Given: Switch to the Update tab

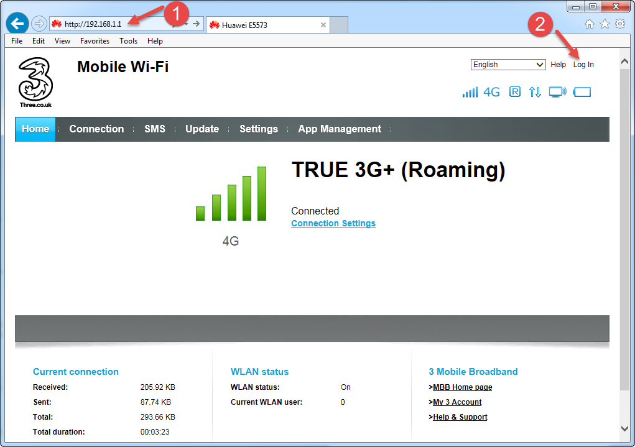Looking at the screenshot, I should tap(202, 129).
